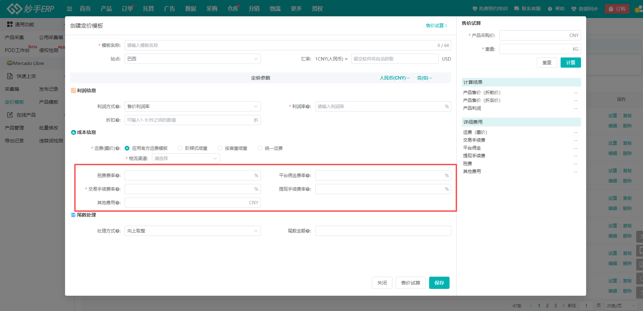
Task: Collapse the 售价试算 panel link
Action: [436, 26]
